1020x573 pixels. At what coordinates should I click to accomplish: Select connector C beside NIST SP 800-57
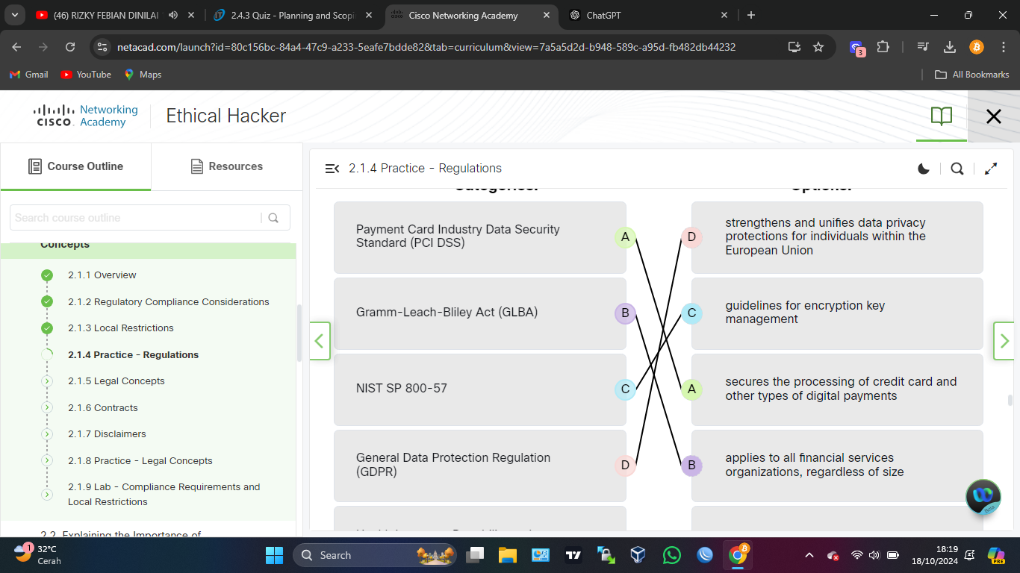(625, 389)
